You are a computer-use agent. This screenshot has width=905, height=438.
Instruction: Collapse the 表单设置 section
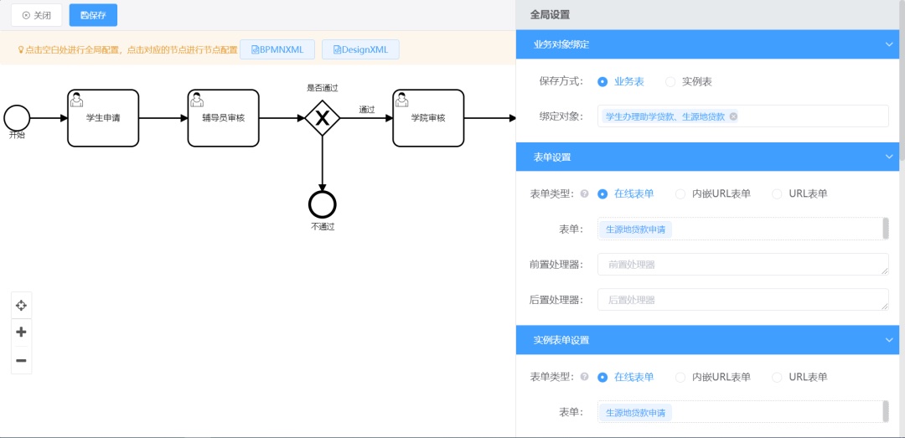pyautogui.click(x=888, y=157)
